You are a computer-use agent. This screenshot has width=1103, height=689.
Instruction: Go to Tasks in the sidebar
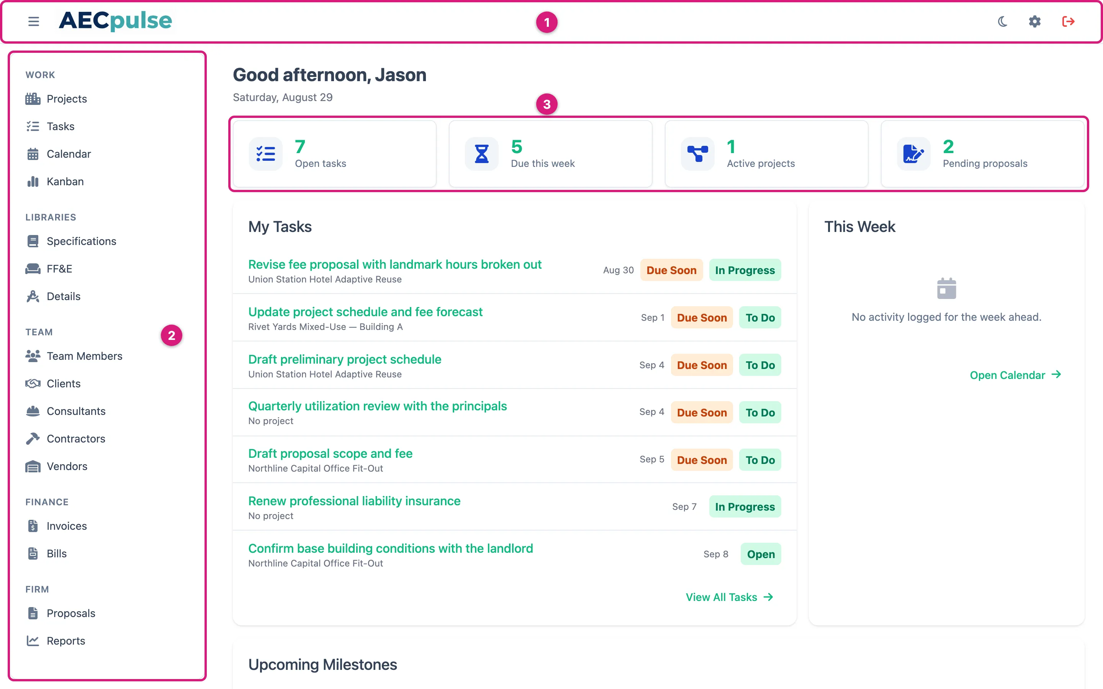point(50,126)
